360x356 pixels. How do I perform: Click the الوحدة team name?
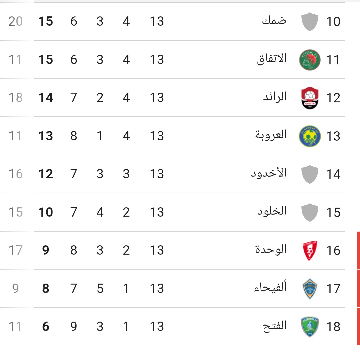point(271,249)
